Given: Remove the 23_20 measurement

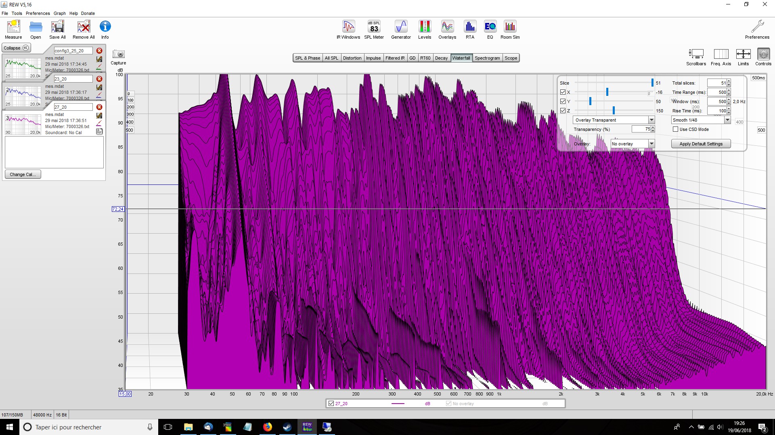Looking at the screenshot, I should point(99,79).
